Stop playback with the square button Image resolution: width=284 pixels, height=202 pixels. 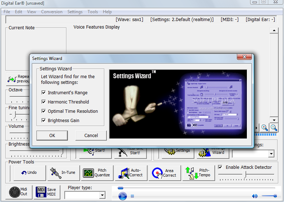pyautogui.click(x=133, y=196)
